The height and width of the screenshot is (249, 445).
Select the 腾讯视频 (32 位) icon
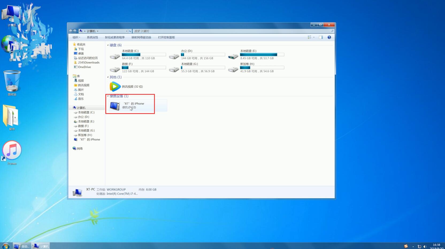pos(115,86)
